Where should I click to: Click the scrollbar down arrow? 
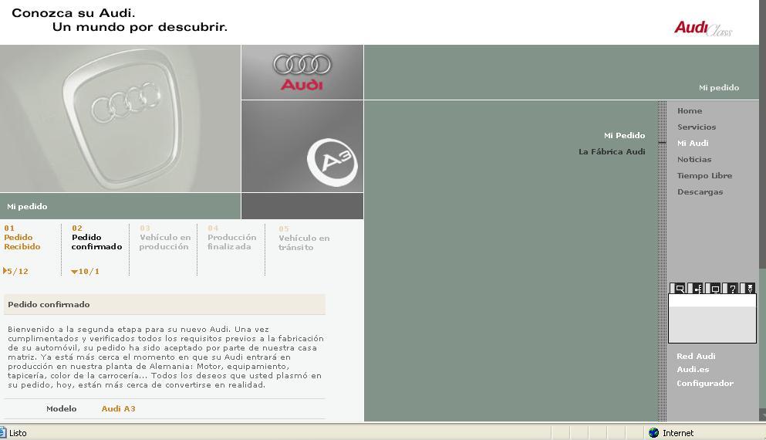pyautogui.click(x=763, y=415)
